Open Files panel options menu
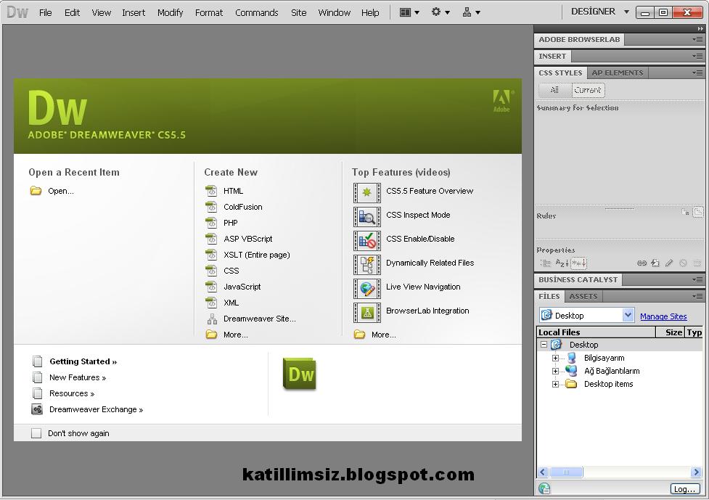Image resolution: width=709 pixels, height=500 pixels. [x=697, y=296]
